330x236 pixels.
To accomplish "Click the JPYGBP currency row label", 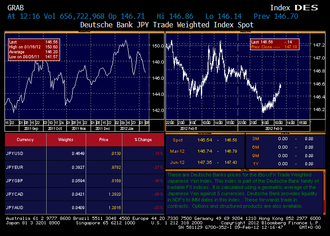I will point(14,181).
